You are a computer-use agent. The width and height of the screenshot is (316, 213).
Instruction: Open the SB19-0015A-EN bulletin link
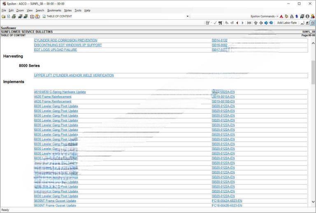(223, 97)
